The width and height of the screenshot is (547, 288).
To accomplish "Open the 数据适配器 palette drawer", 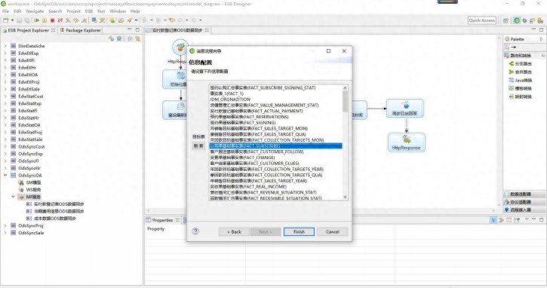I will pos(524,194).
